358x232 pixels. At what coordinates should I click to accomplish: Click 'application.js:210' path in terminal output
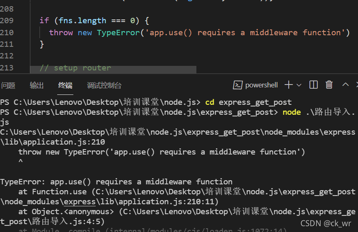pos(64,142)
